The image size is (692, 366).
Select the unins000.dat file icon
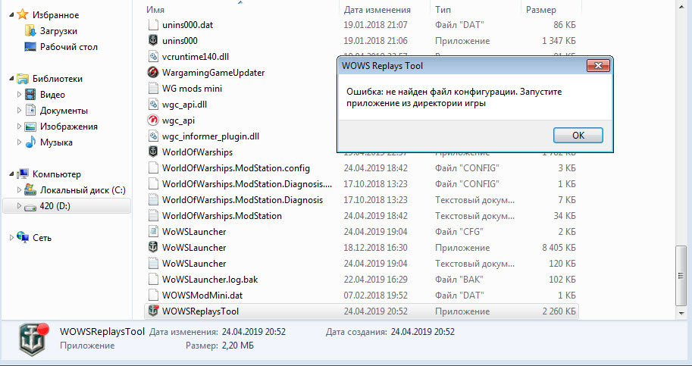point(153,25)
